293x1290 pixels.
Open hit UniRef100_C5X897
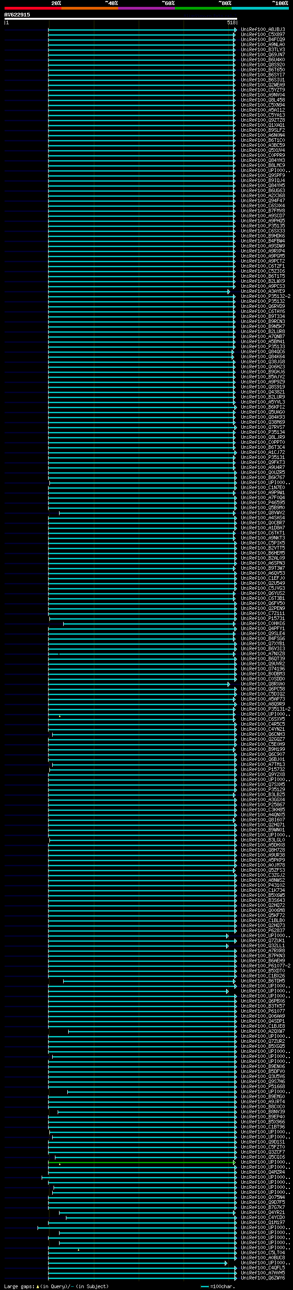[263, 35]
